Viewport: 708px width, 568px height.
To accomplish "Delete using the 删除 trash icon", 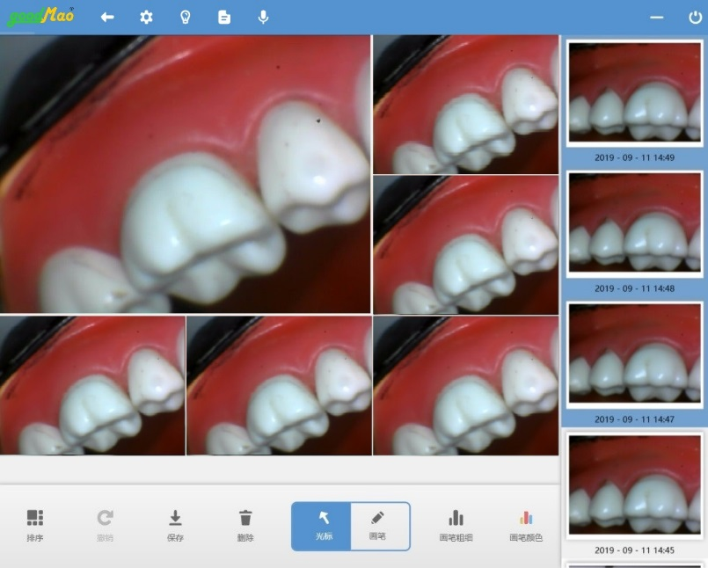I will 245,525.
